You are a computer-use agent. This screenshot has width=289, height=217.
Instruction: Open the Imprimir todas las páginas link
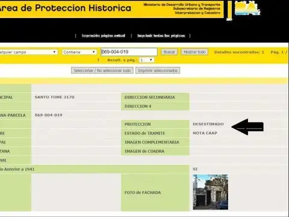point(161,36)
